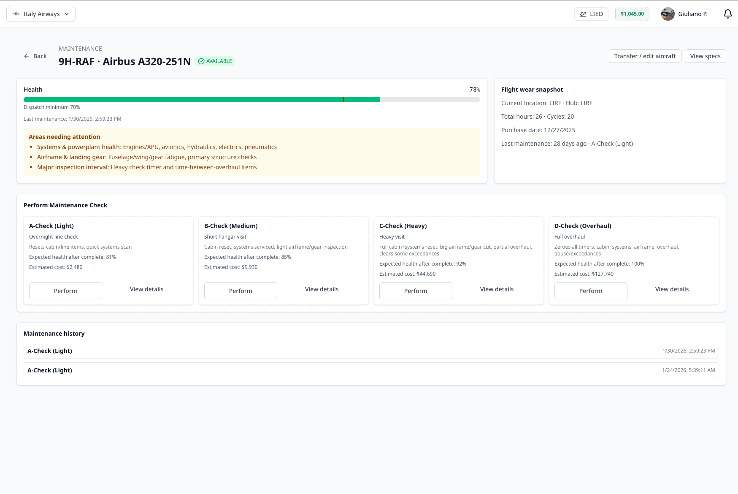Screen dimensions: 738x494
Task: Click the Italy Airways logo icon
Action: click(16, 14)
